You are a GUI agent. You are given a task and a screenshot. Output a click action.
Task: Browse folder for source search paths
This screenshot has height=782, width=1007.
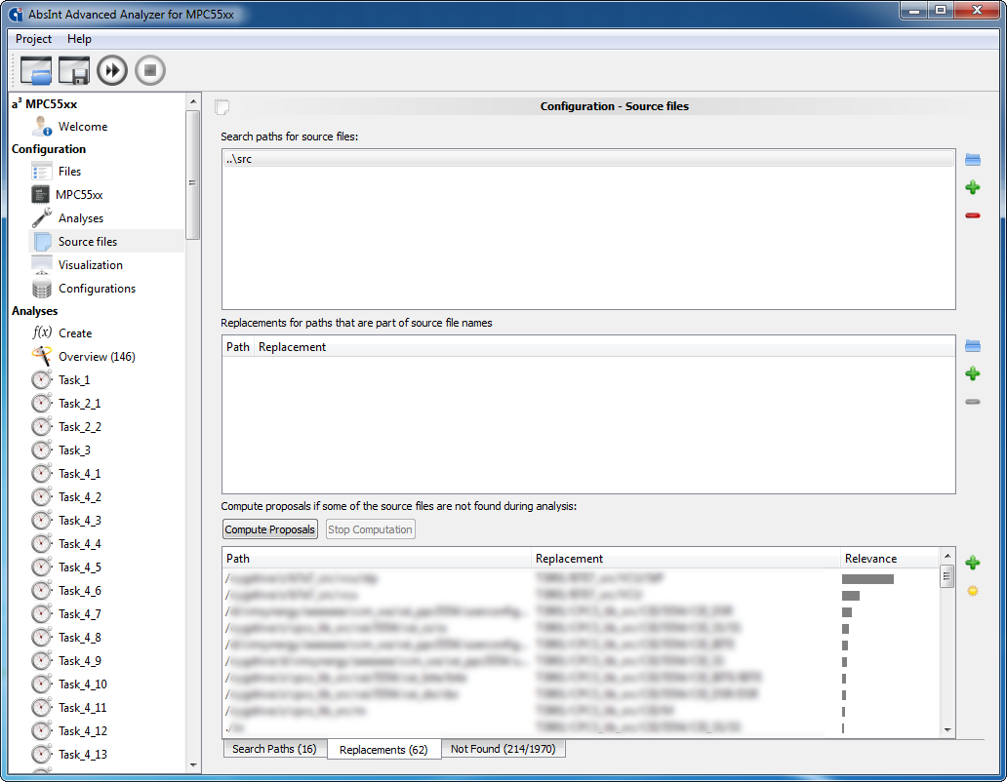tap(972, 160)
